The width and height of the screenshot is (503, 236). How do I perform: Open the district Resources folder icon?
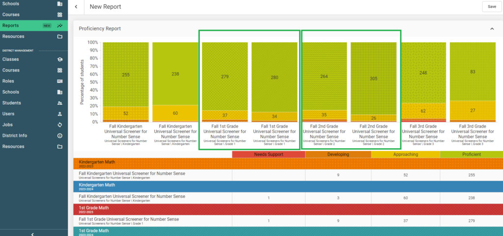tap(59, 146)
